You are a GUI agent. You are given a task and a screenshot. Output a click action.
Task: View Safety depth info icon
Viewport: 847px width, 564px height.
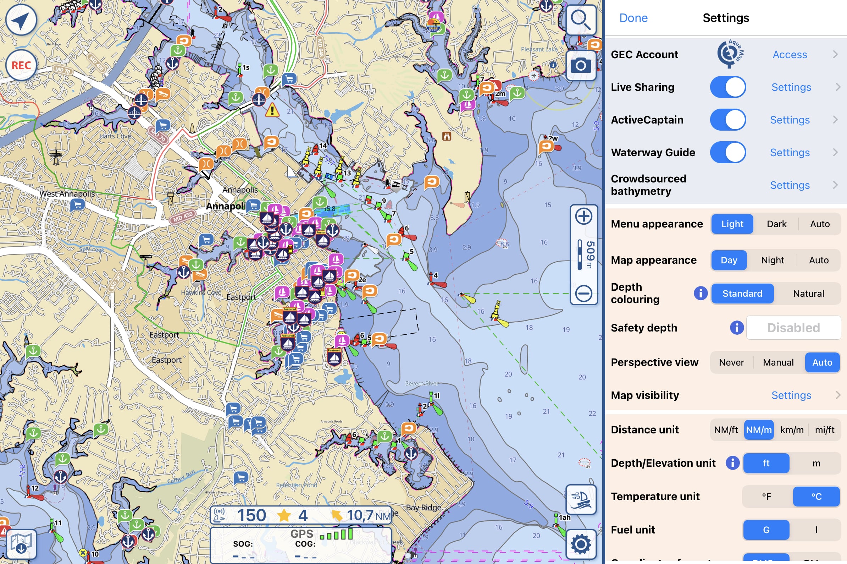(x=737, y=327)
